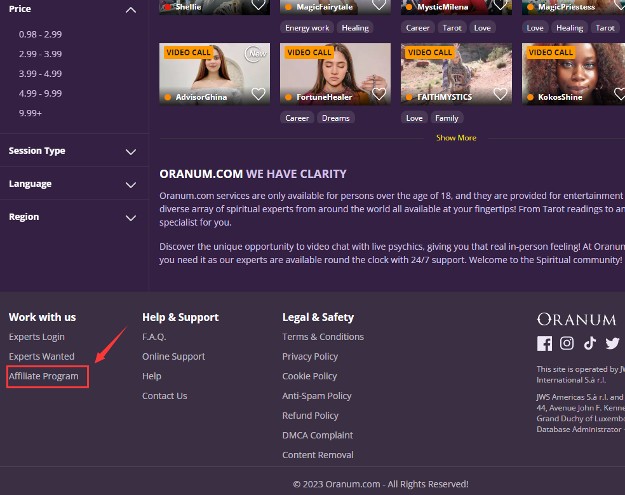Open Oranum Facebook page icon

click(544, 343)
